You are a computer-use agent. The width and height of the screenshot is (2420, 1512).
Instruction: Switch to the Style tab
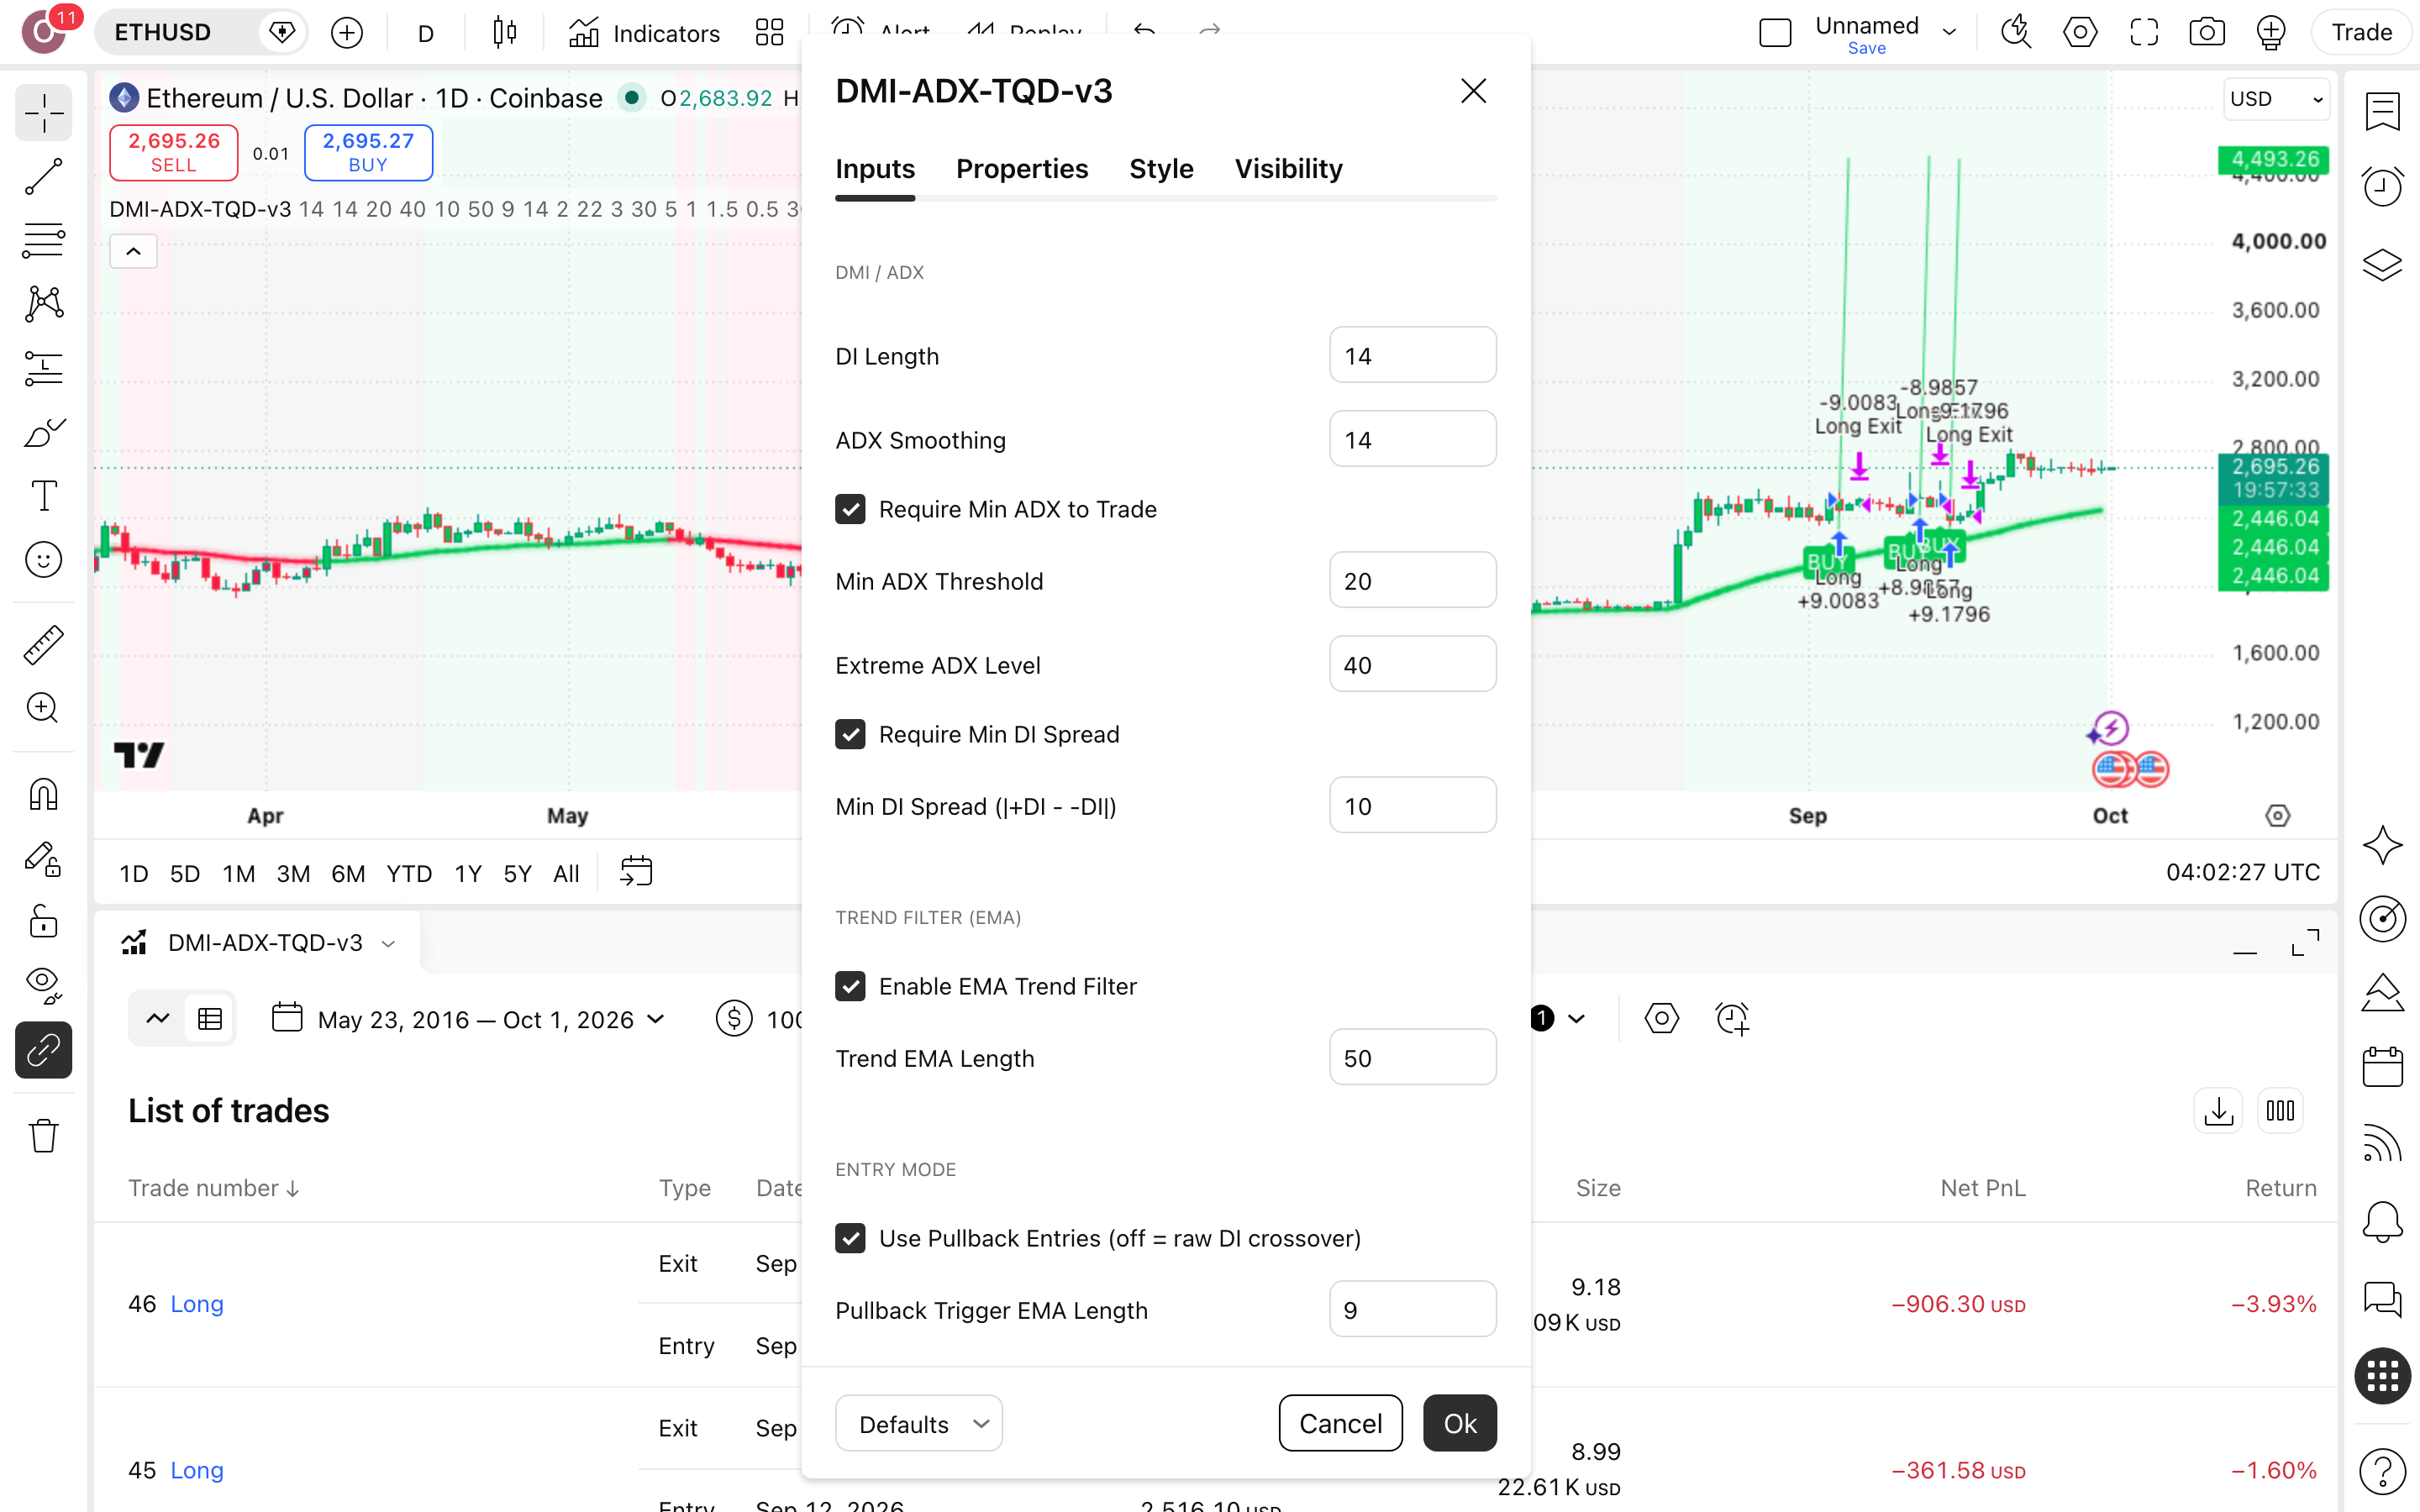(x=1161, y=169)
